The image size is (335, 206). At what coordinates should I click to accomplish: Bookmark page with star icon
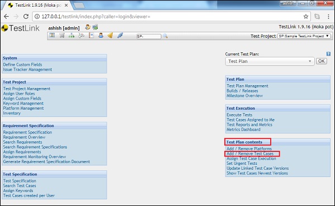[306, 16]
